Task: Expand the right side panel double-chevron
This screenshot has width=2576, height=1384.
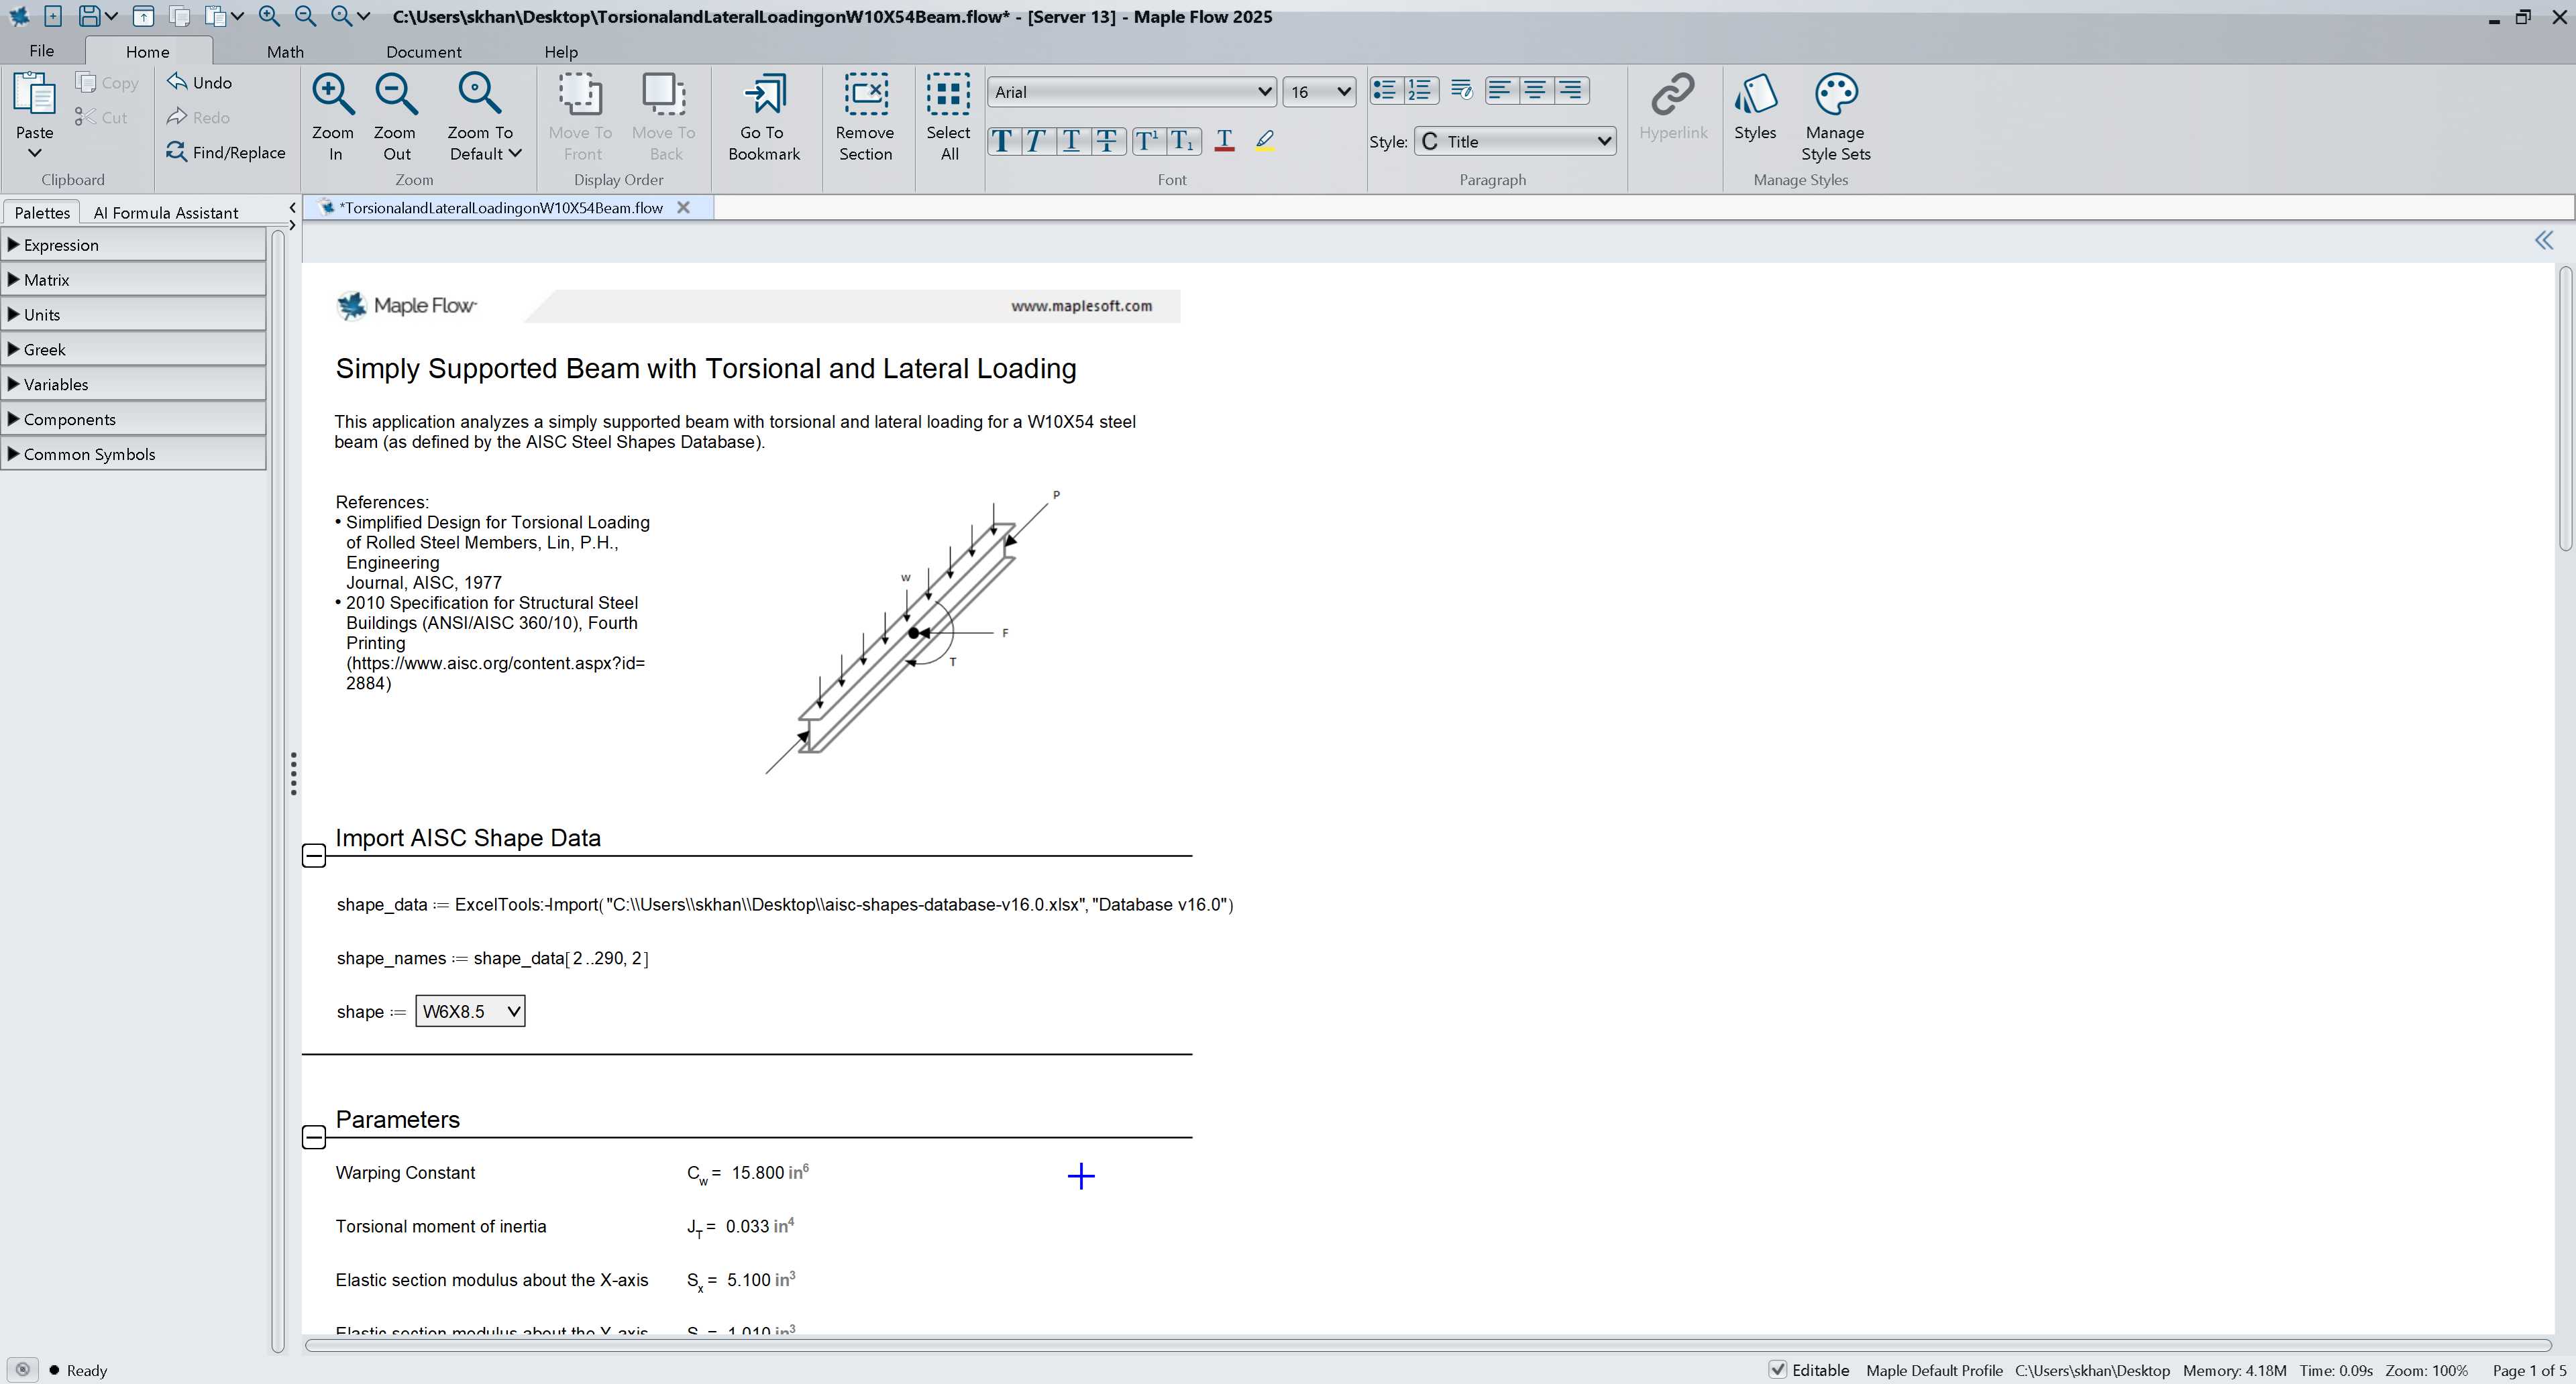Action: (2544, 240)
